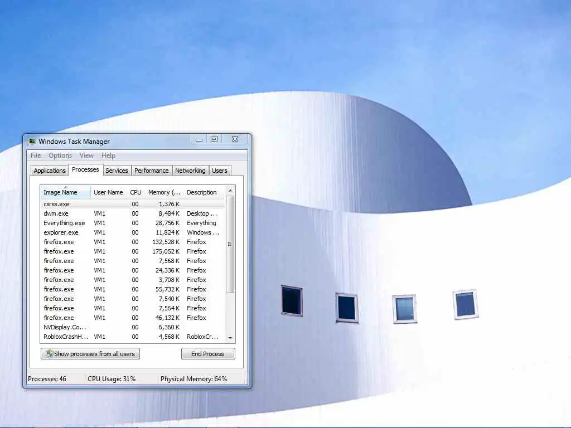
Task: Minimize the Windows Task Manager window
Action: coord(199,139)
